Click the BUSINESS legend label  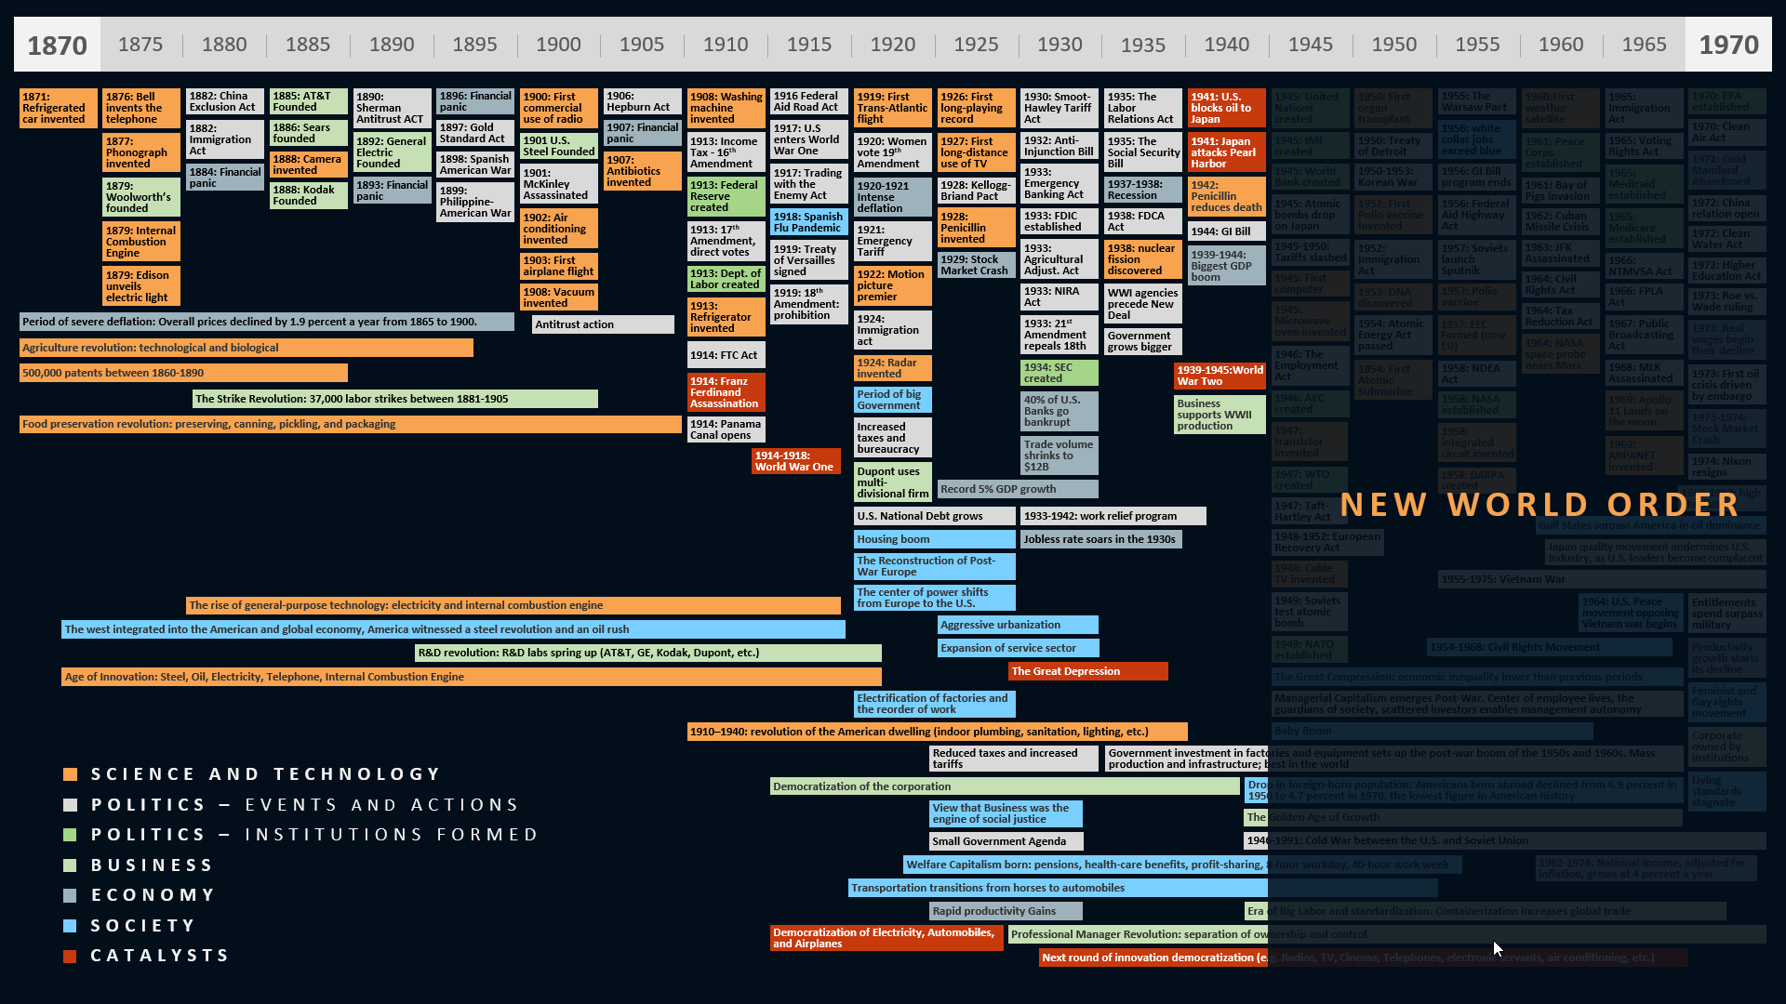pos(153,865)
